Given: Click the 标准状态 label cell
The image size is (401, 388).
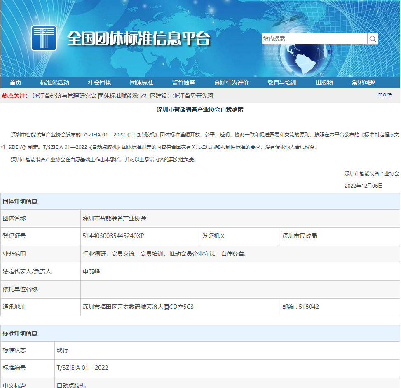Looking at the screenshot, I should pyautogui.click(x=27, y=350).
